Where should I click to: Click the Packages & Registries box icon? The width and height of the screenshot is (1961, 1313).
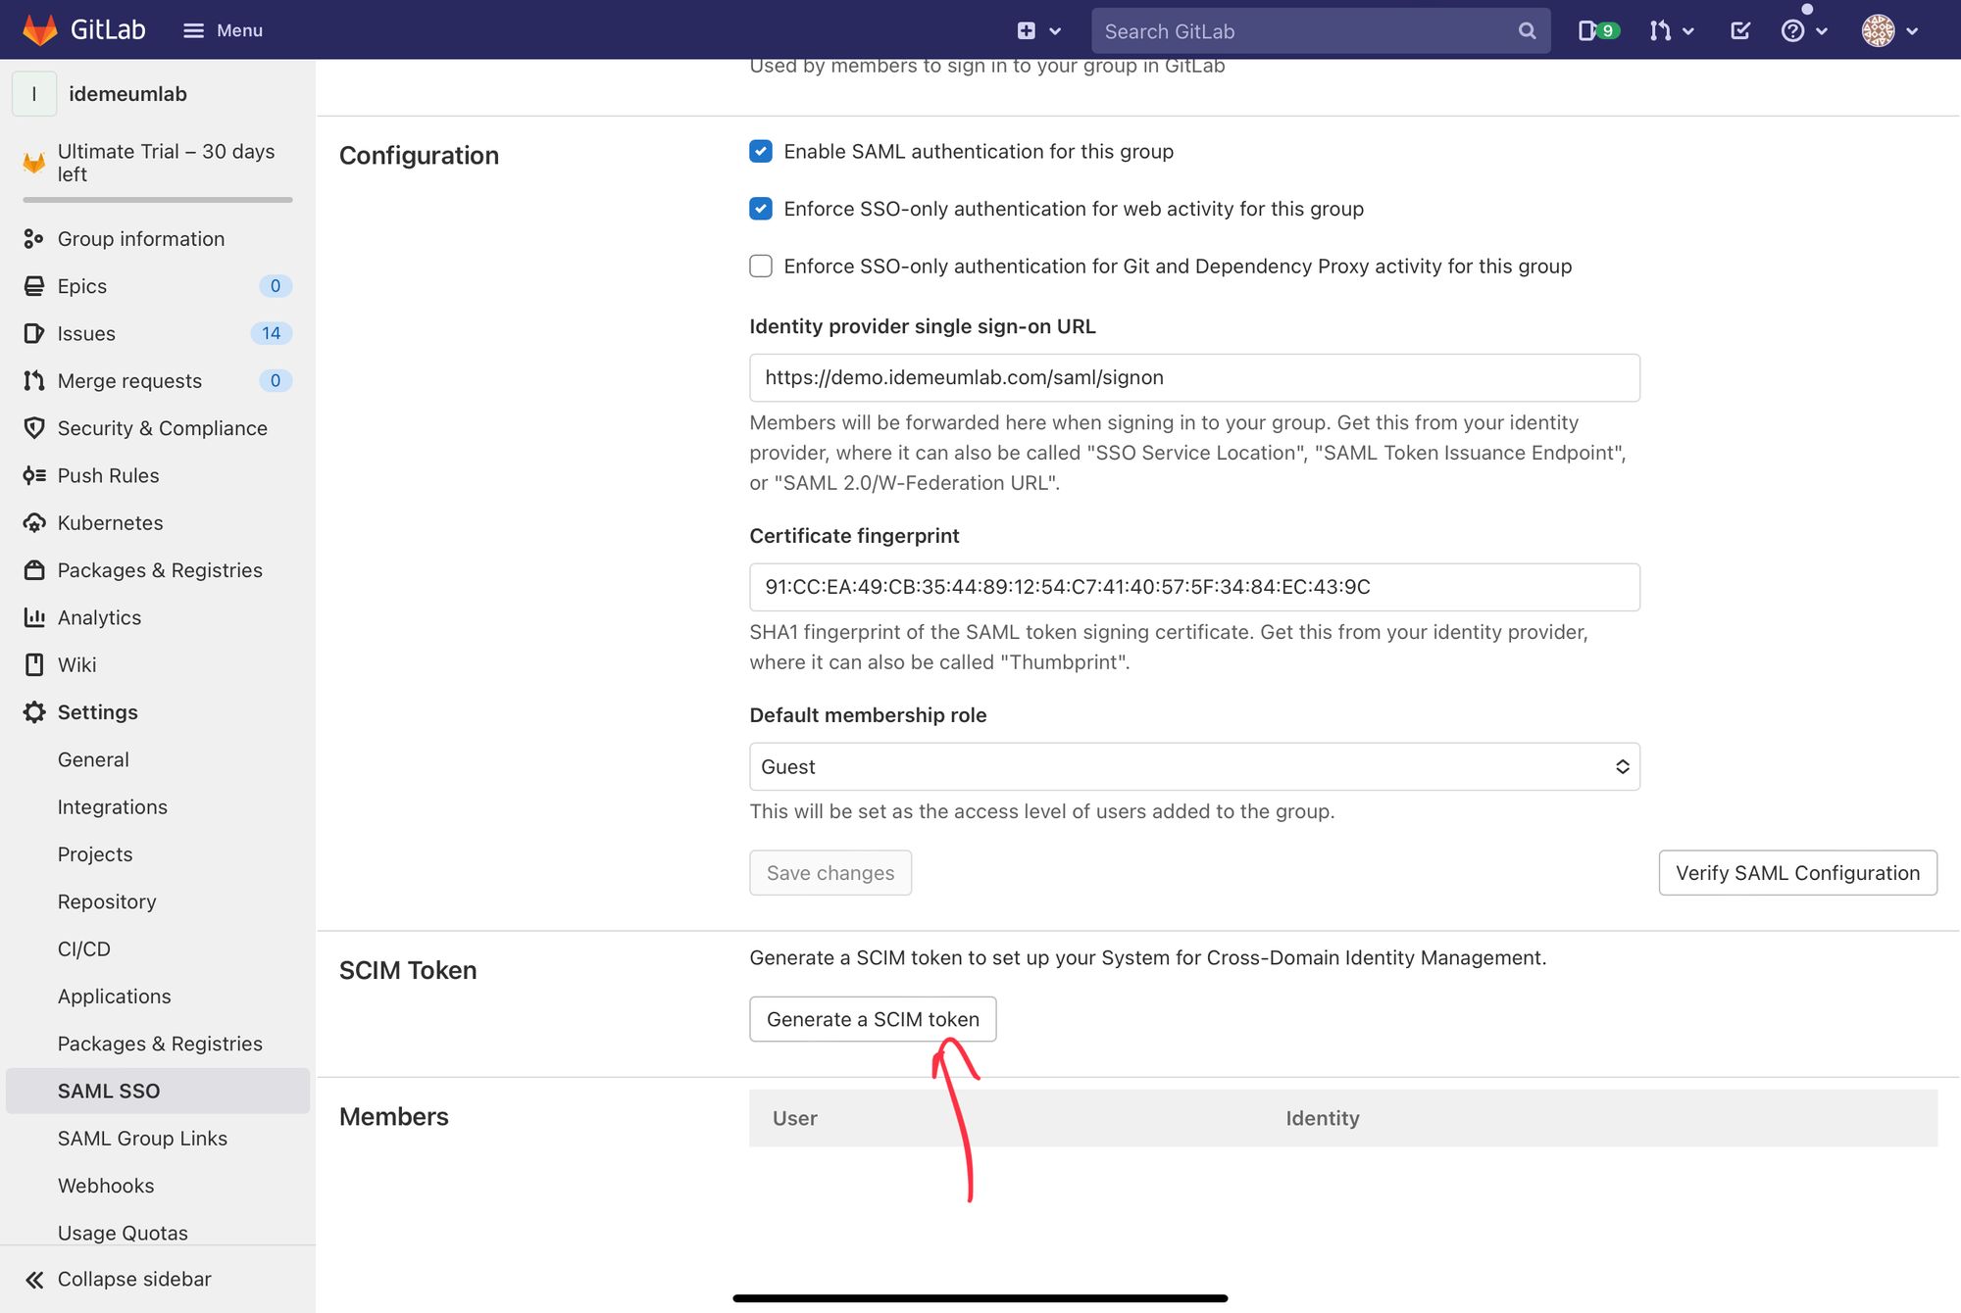click(33, 570)
